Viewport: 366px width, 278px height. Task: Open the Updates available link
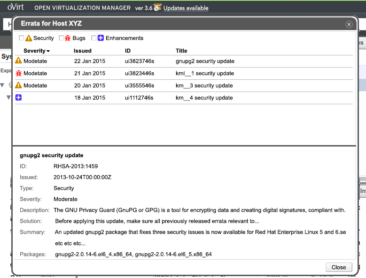coord(186,8)
